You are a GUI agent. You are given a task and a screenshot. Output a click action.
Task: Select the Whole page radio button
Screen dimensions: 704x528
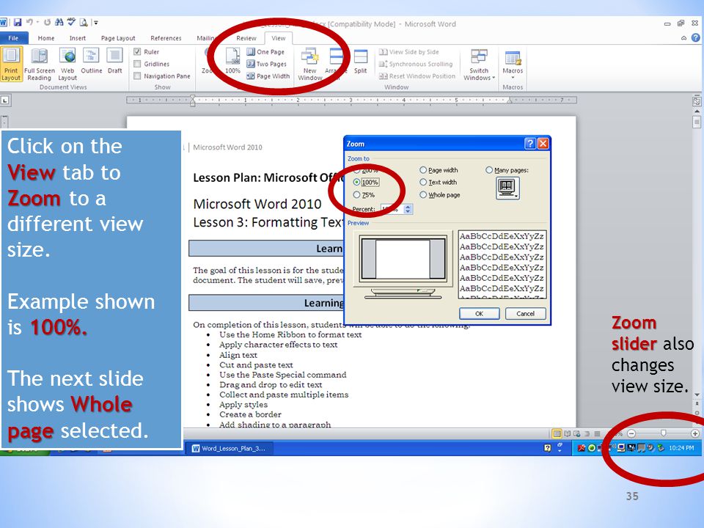point(423,194)
